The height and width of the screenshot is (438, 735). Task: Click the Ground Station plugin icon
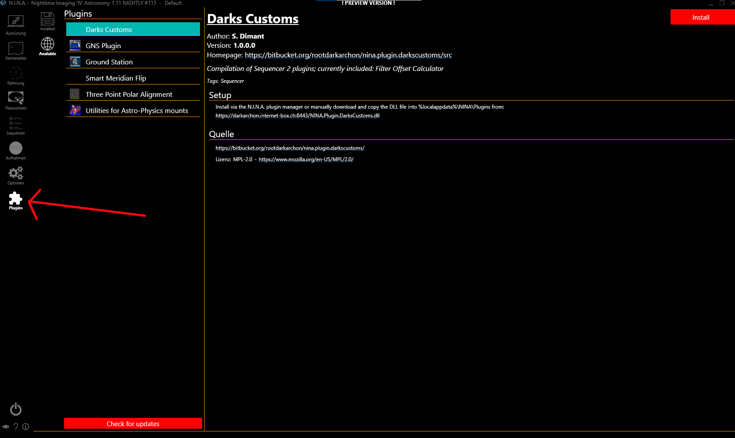point(75,62)
